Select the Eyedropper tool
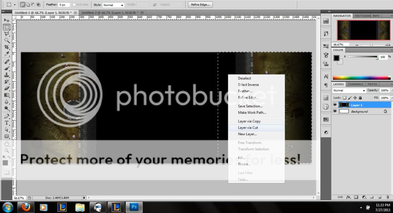Screen dimensions: 393x213 (x=7, y=54)
